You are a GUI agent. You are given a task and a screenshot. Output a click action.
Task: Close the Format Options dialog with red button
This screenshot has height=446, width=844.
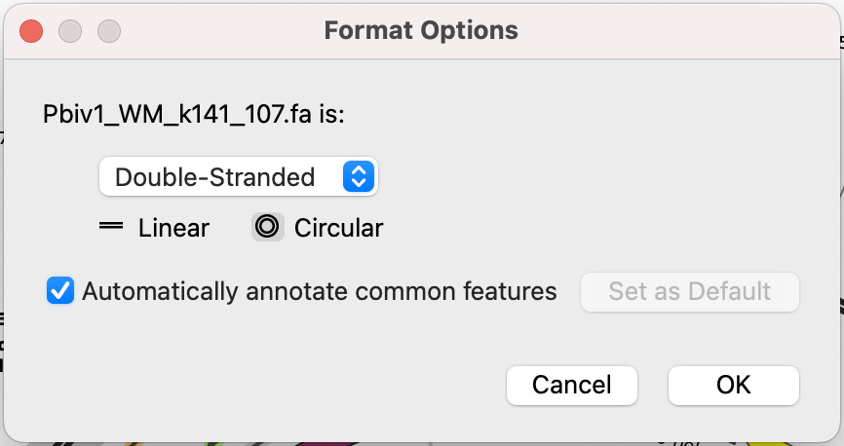pos(32,30)
